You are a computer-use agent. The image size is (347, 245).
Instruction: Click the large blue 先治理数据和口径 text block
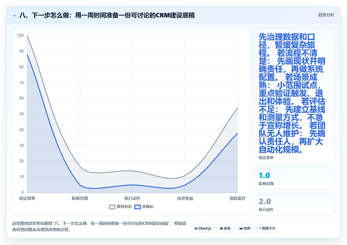point(292,93)
